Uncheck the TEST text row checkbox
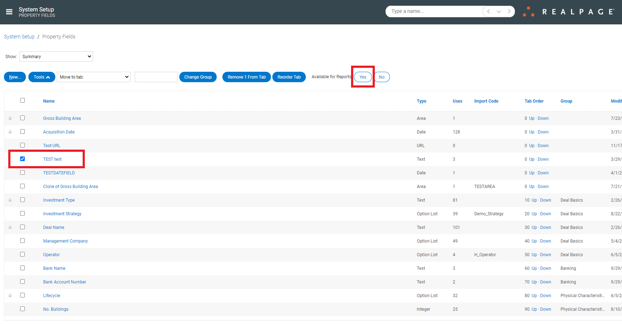This screenshot has height=324, width=622. coord(23,159)
